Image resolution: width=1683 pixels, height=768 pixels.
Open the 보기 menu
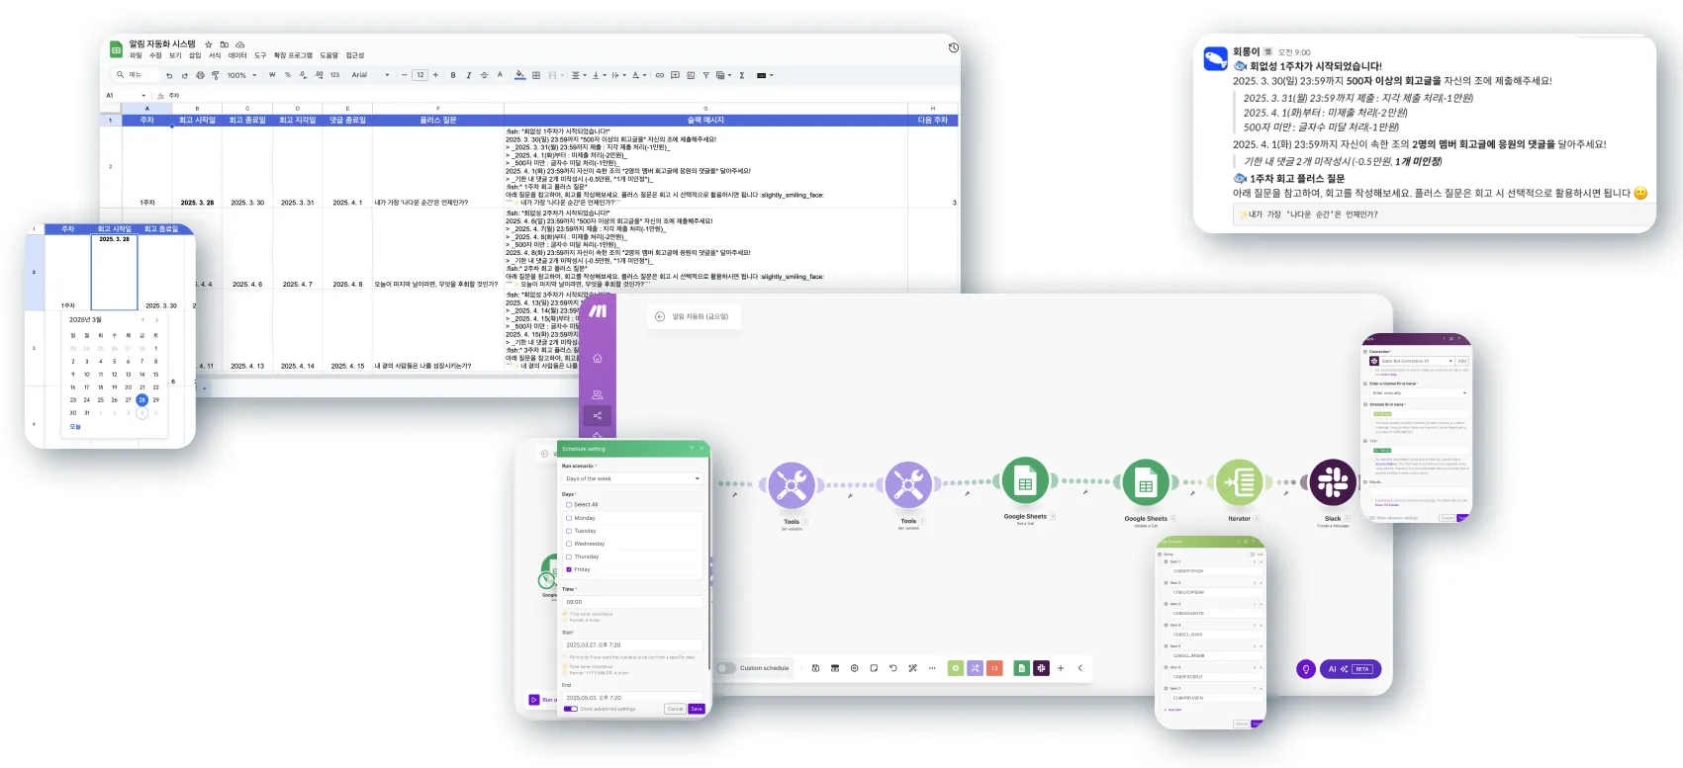pos(175,55)
